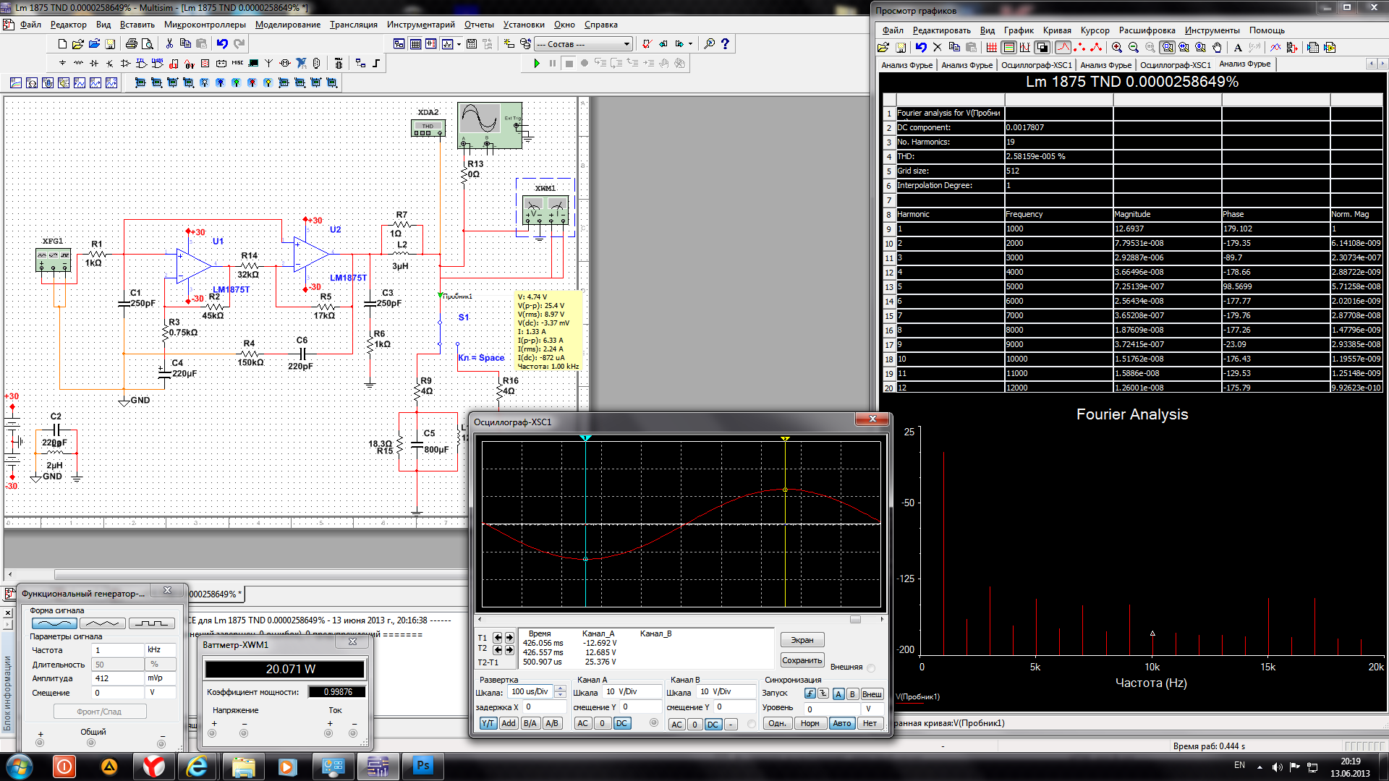The image size is (1389, 781).
Task: Open amplitude unit mVp selector
Action: click(160, 678)
